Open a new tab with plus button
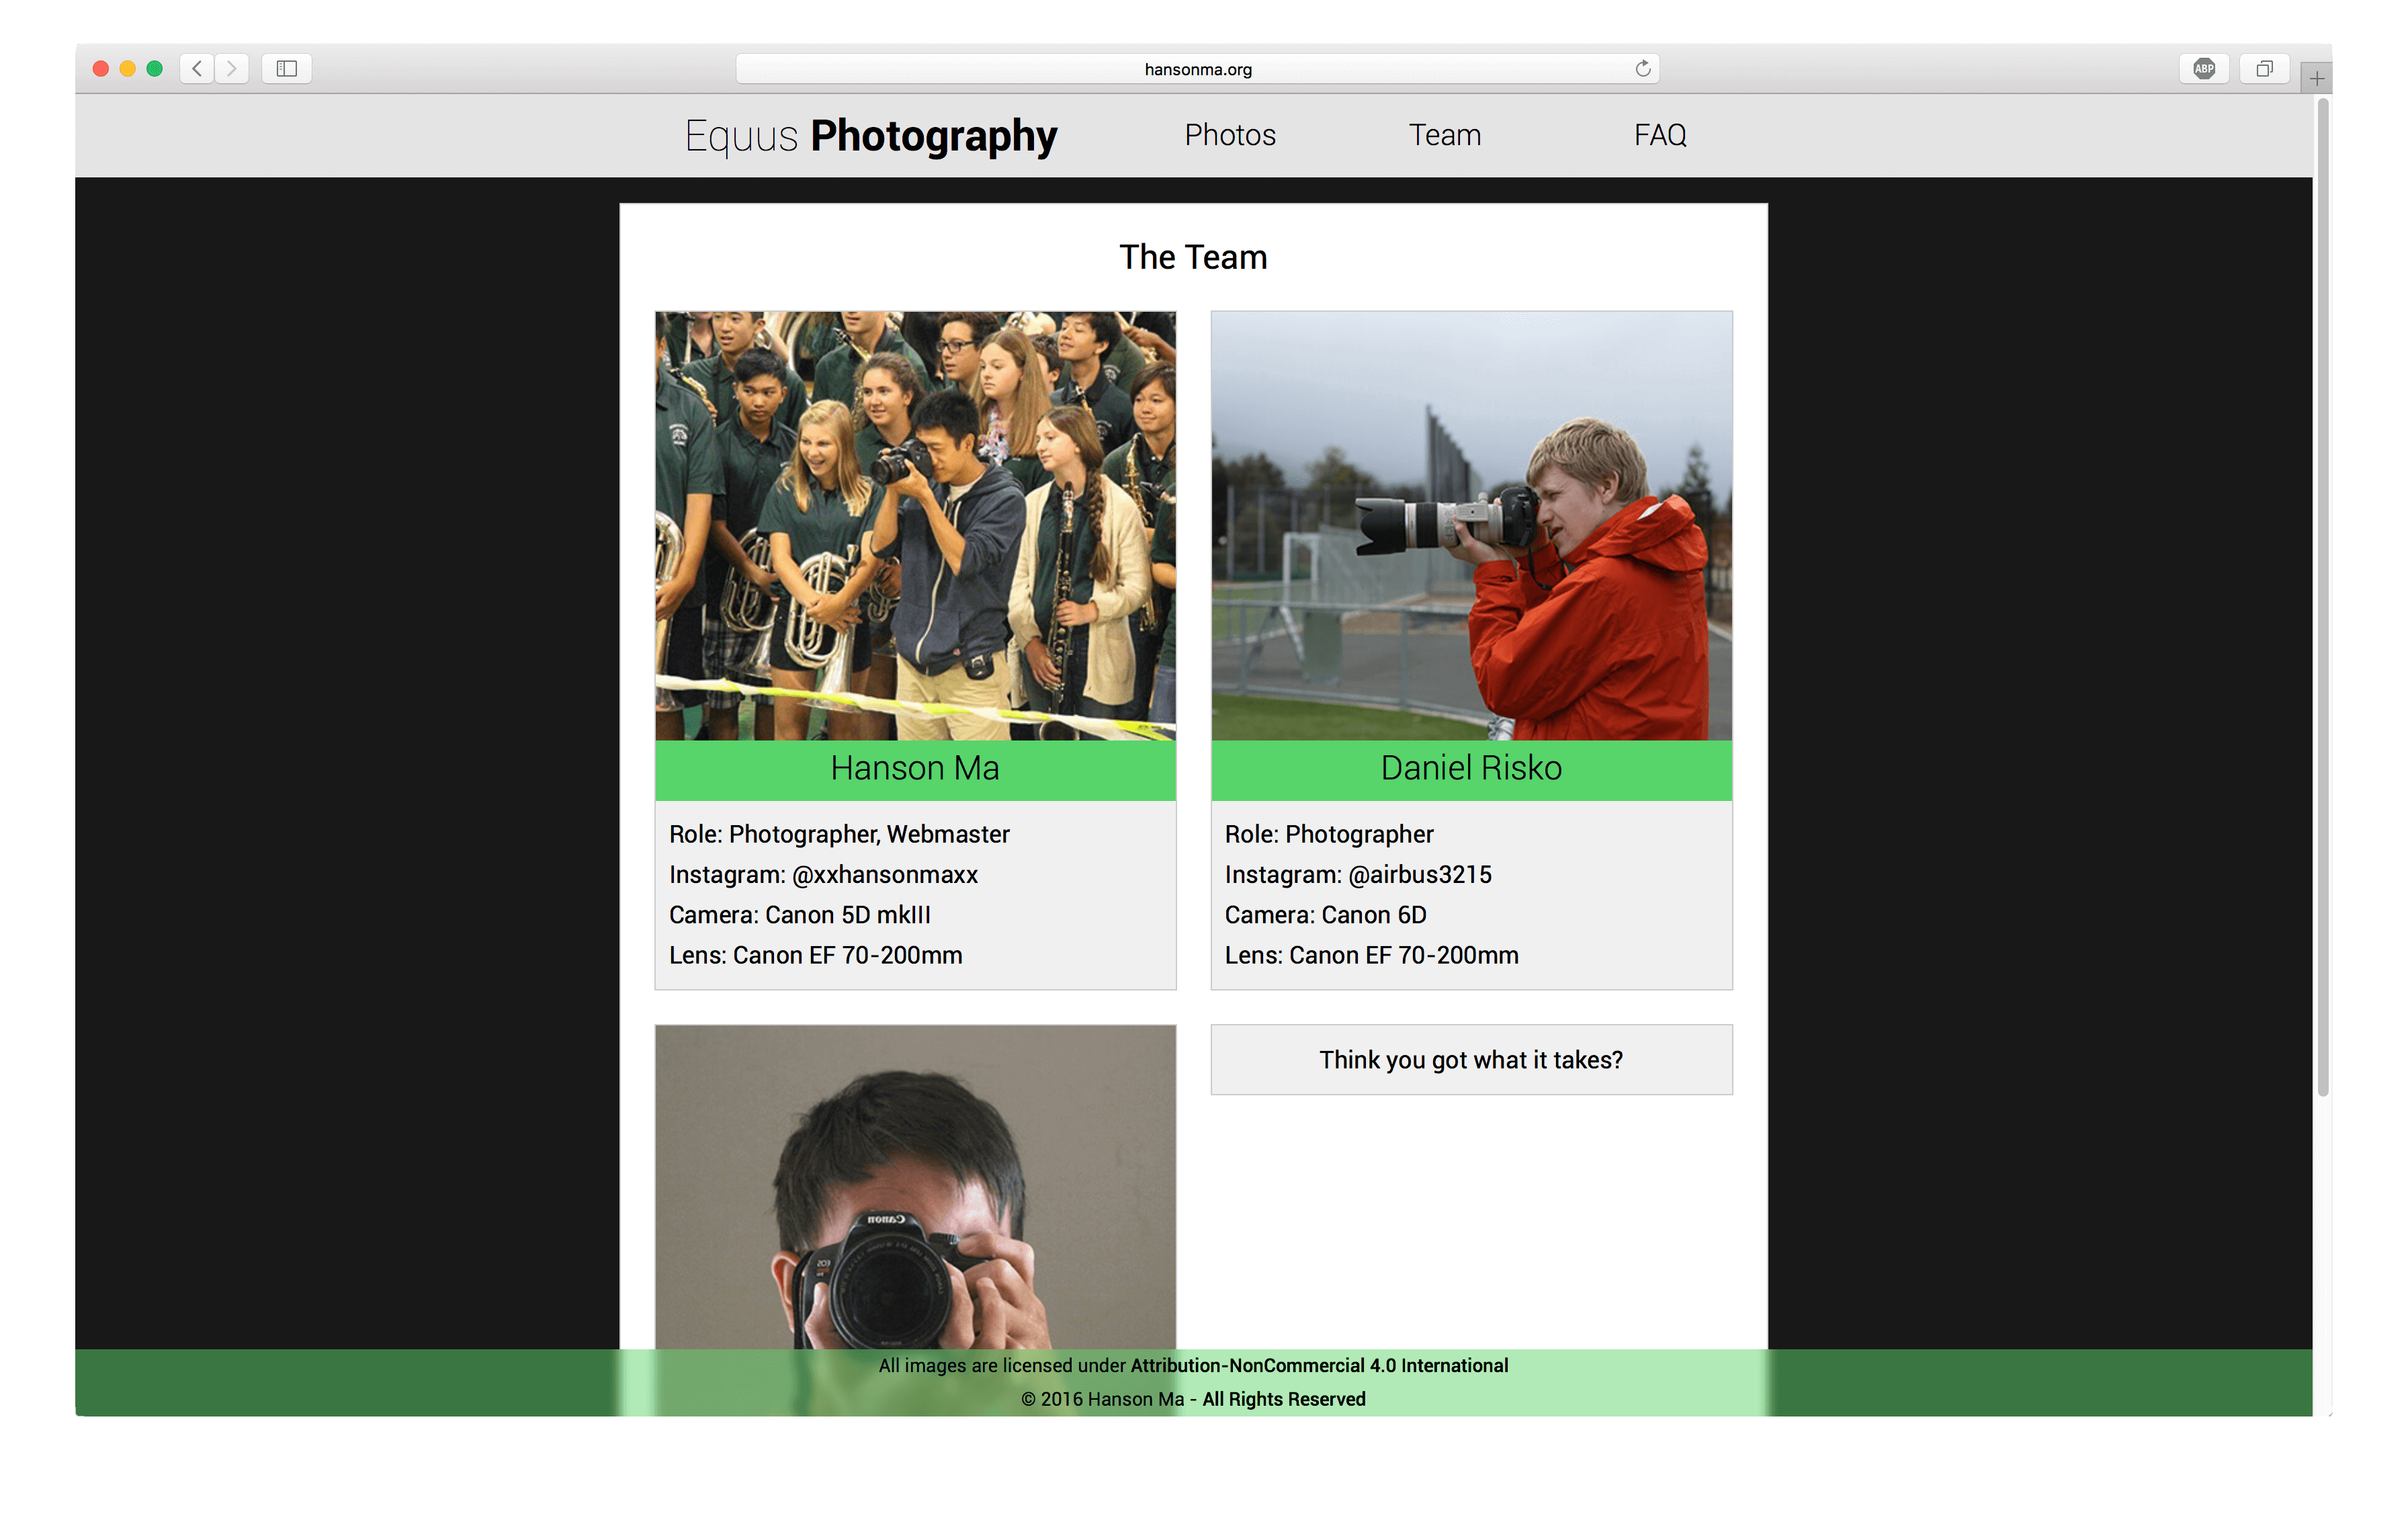Screen dimensions: 2408x1524 click(x=2316, y=78)
